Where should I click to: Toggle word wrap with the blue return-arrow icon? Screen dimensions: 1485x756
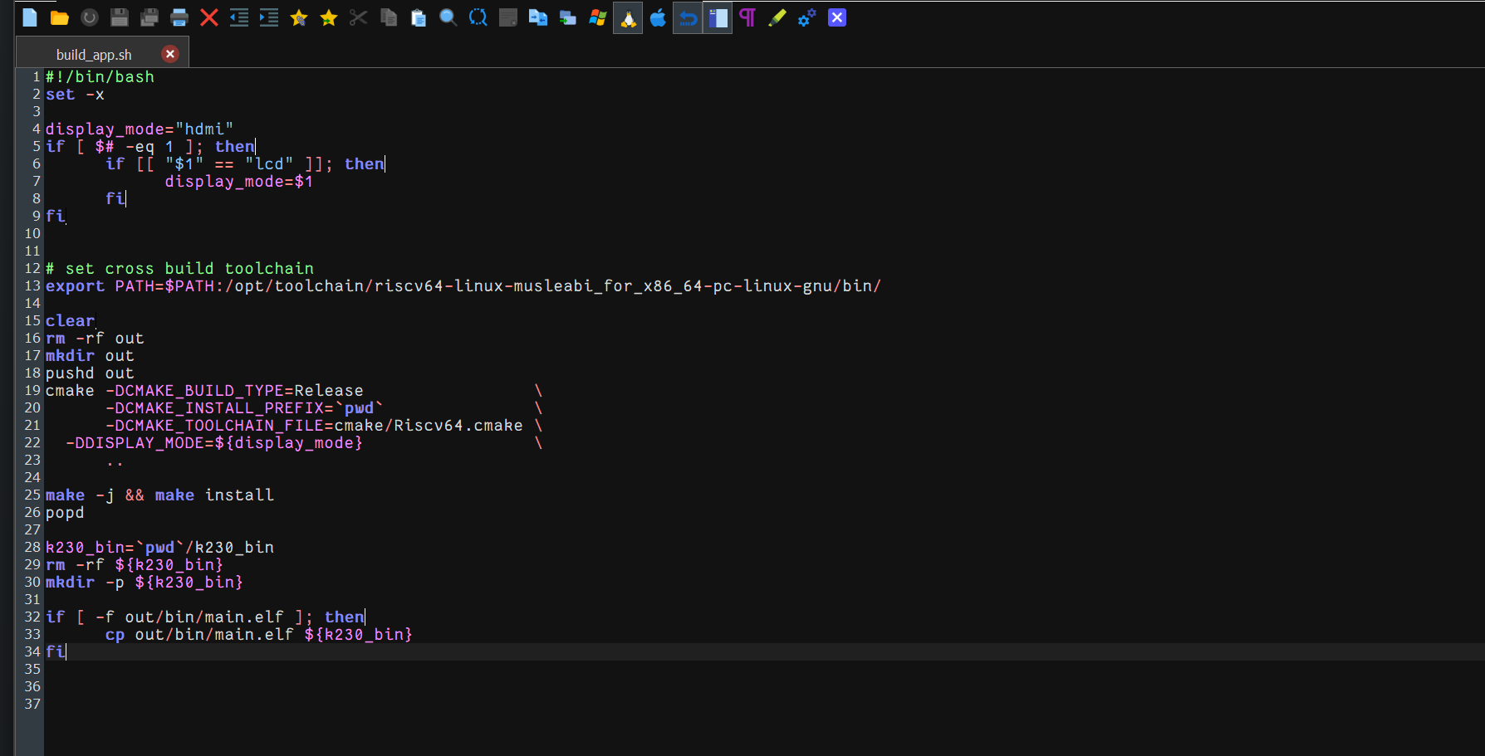tap(688, 17)
